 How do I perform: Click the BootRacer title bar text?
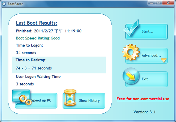15,4
